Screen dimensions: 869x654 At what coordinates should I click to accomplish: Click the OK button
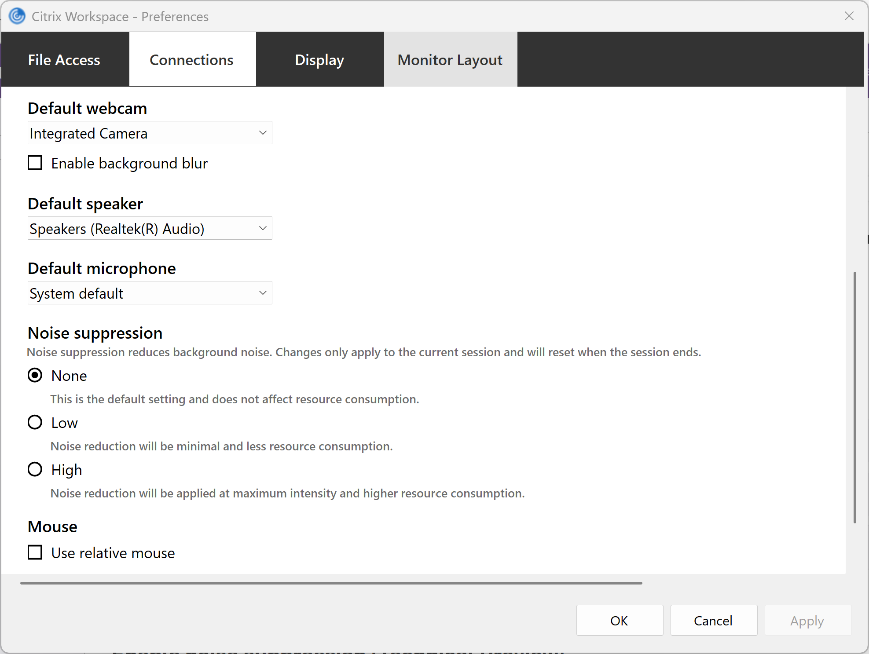click(619, 620)
